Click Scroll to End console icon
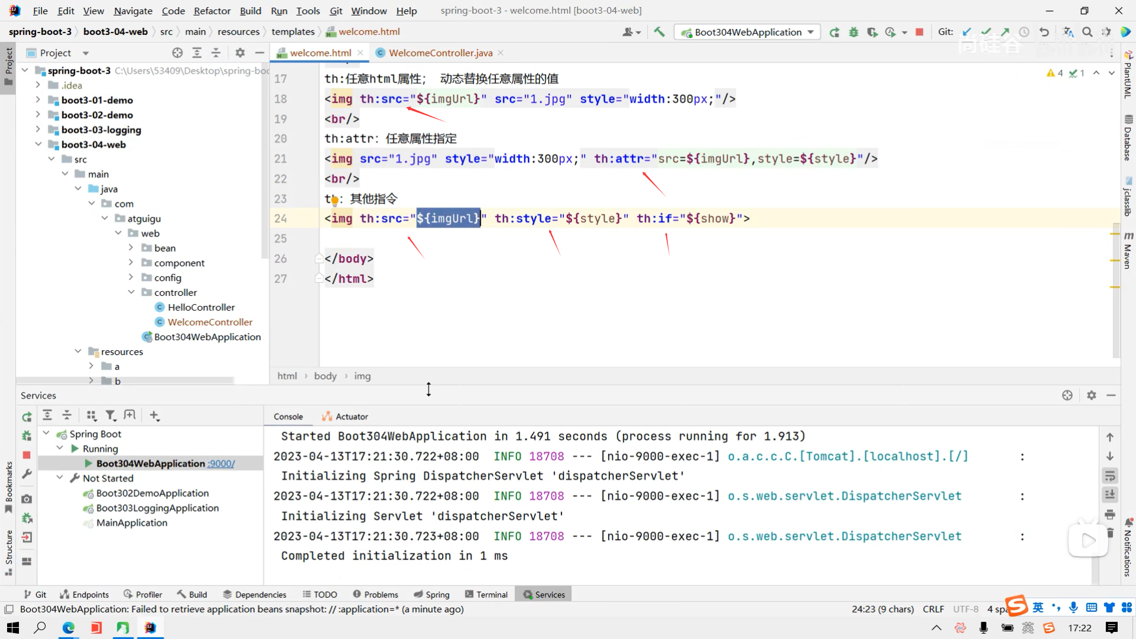 coord(1110,495)
